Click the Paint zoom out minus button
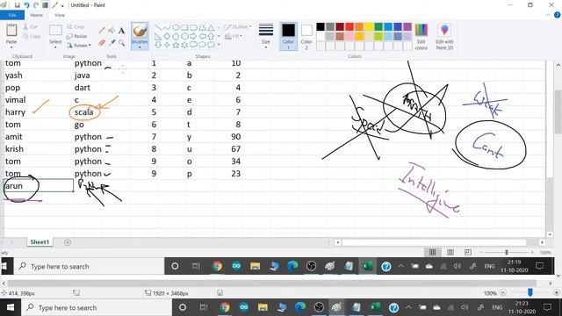The image size is (562, 316). (x=503, y=292)
